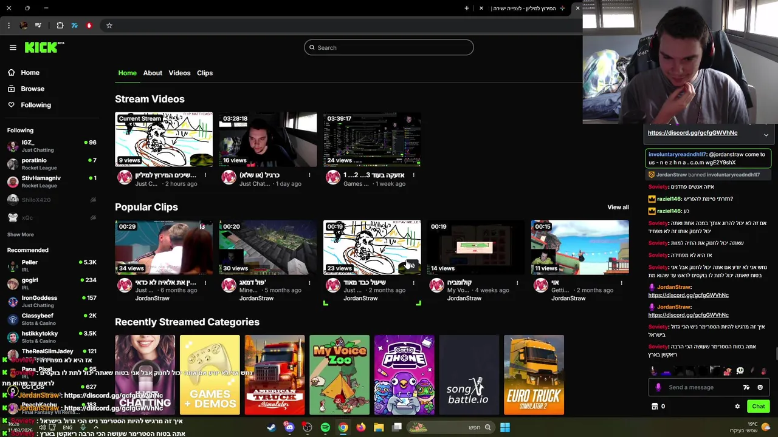Click the 7TV extension toolbar icon
Image resolution: width=778 pixels, height=437 pixels.
point(74,25)
